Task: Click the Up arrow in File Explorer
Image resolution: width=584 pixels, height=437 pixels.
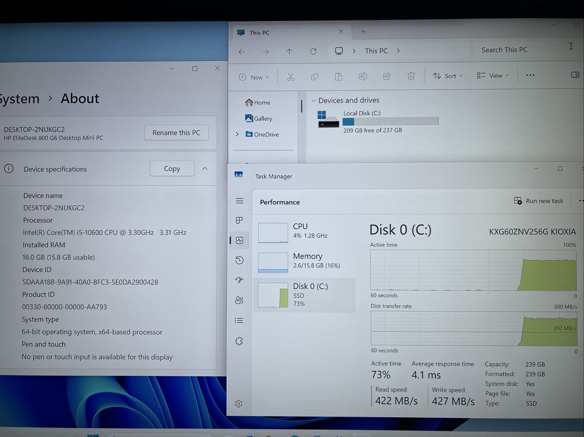Action: pos(289,51)
